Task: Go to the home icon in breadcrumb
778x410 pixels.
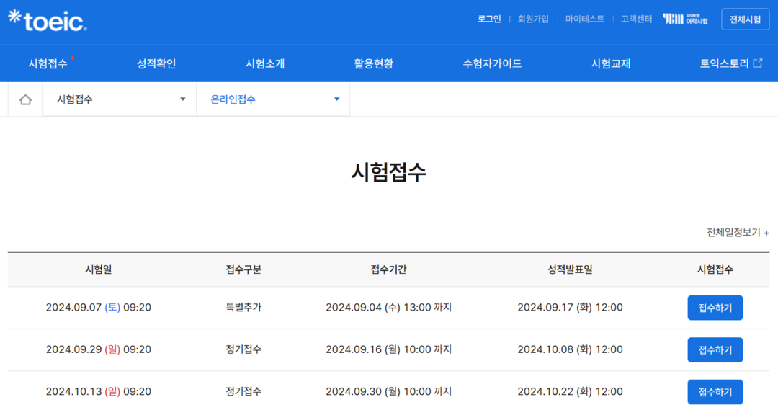Action: [25, 99]
